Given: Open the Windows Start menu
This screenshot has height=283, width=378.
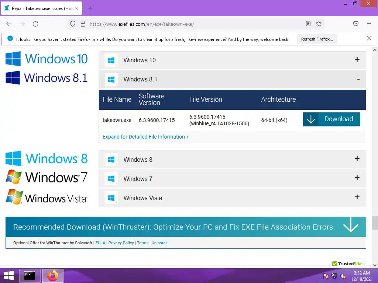Looking at the screenshot, I should pos(9,276).
